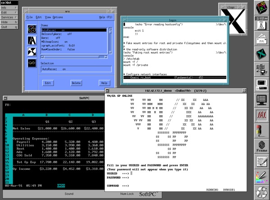The width and height of the screenshot is (270, 200).
Task: Select the 'DeIconifyWarp: off' list item
Action: [74, 34]
